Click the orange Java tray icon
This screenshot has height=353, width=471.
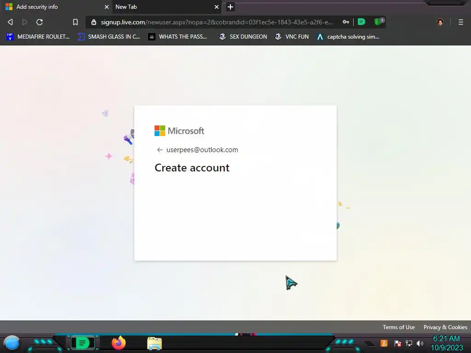384,343
